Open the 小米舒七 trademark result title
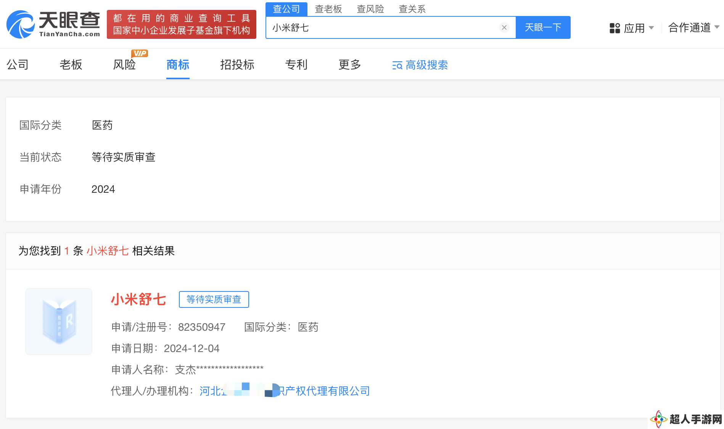Image resolution: width=724 pixels, height=429 pixels. click(138, 299)
